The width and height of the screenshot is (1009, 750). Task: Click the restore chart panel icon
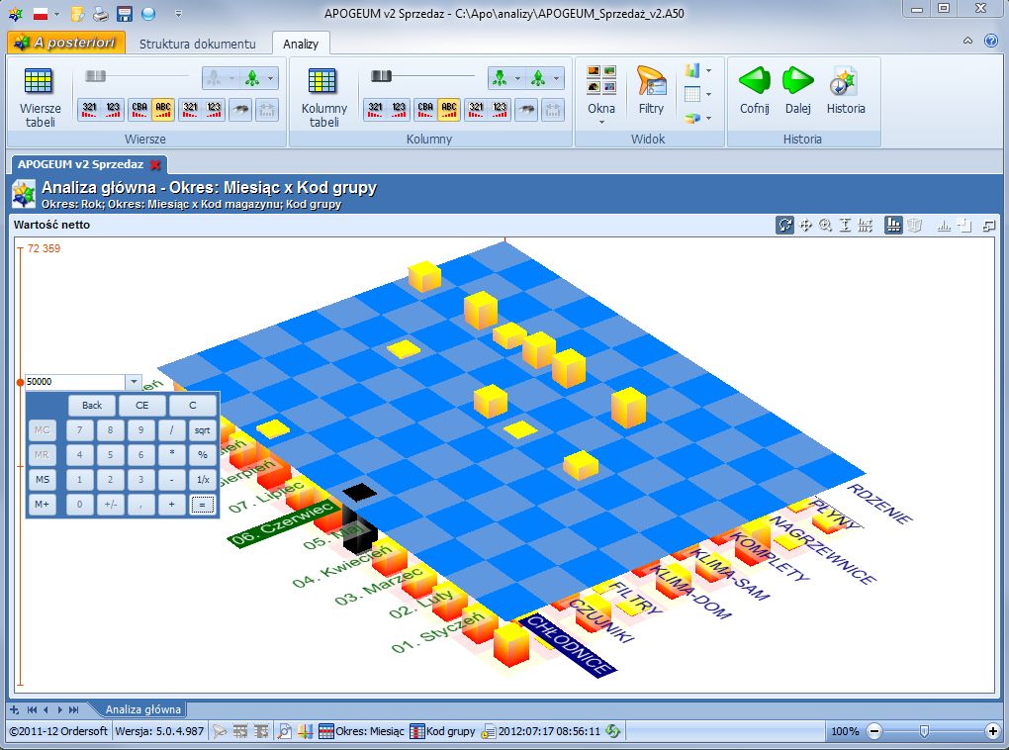pyautogui.click(x=989, y=226)
